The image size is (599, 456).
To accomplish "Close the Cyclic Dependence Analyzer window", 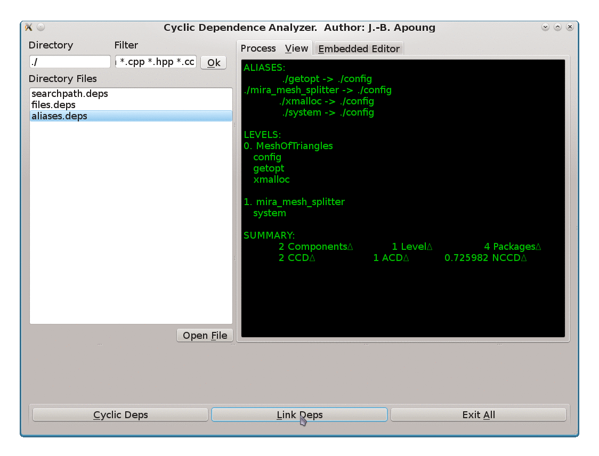I will tap(570, 27).
